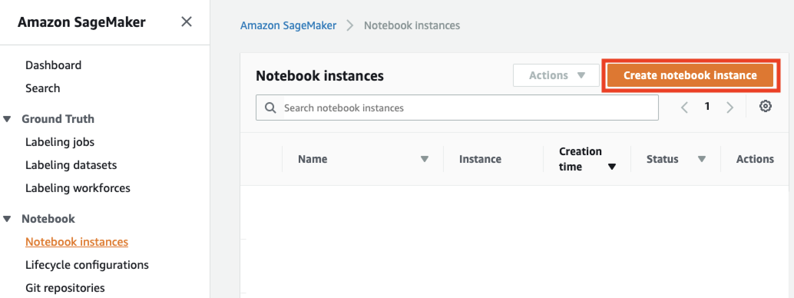Go to previous page arrow
The height and width of the screenshot is (298, 794).
pos(684,107)
